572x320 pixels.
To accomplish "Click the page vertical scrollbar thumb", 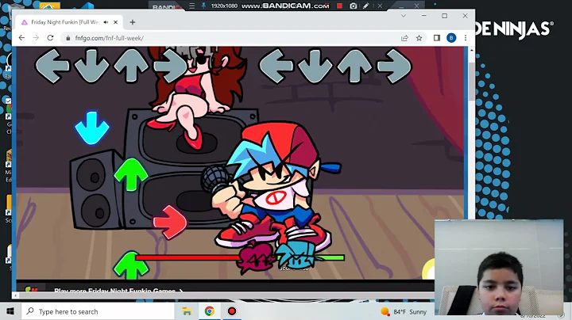I will [471, 81].
